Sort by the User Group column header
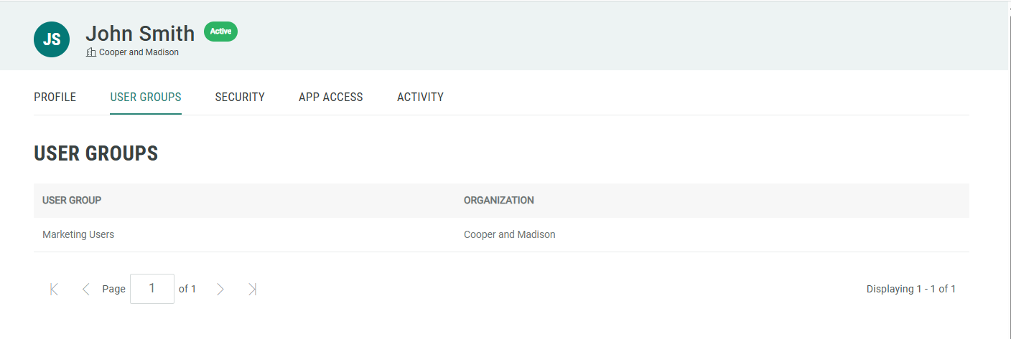This screenshot has height=339, width=1011. [x=72, y=201]
